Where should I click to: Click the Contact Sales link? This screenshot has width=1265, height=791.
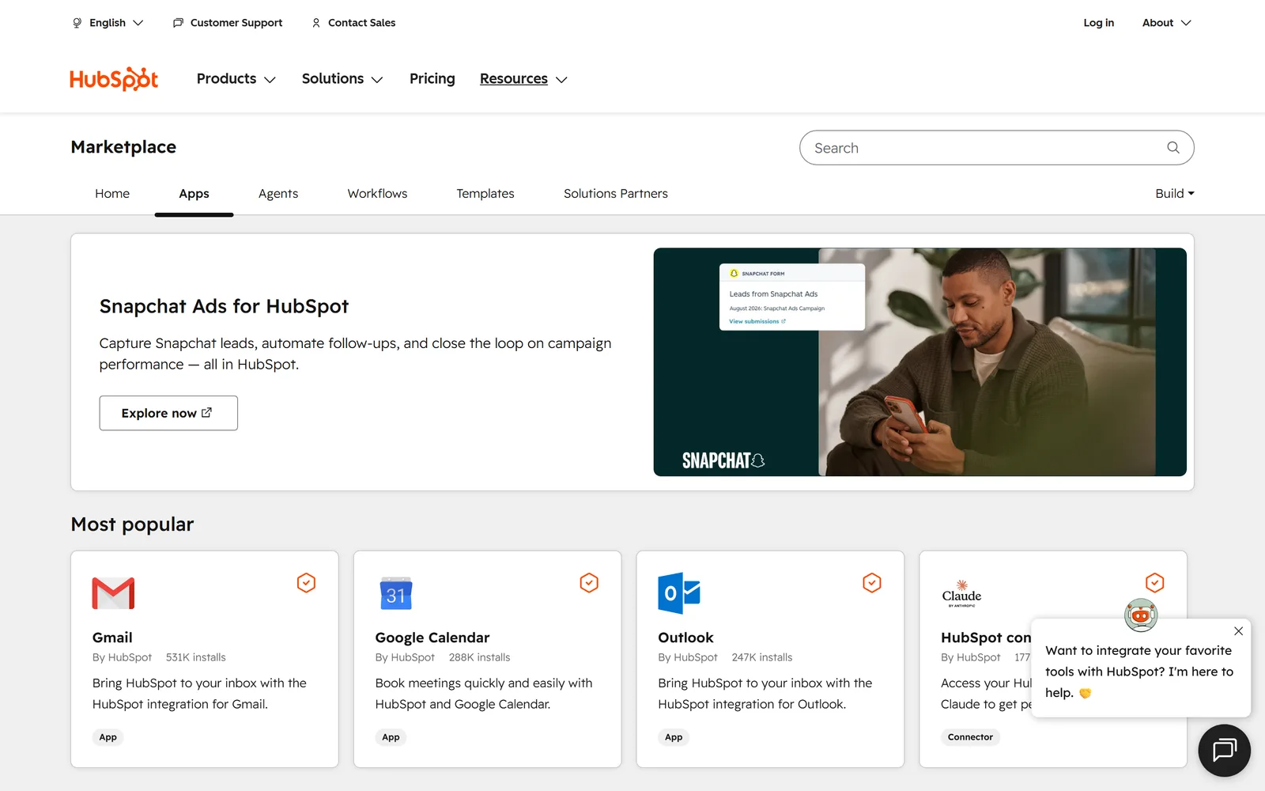click(361, 23)
